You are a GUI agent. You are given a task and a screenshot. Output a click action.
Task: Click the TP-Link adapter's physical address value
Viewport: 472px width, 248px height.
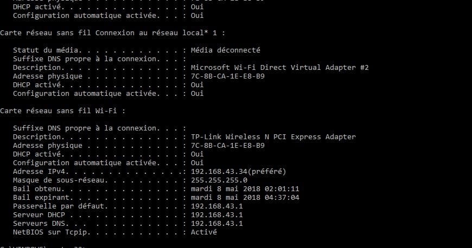click(x=228, y=146)
